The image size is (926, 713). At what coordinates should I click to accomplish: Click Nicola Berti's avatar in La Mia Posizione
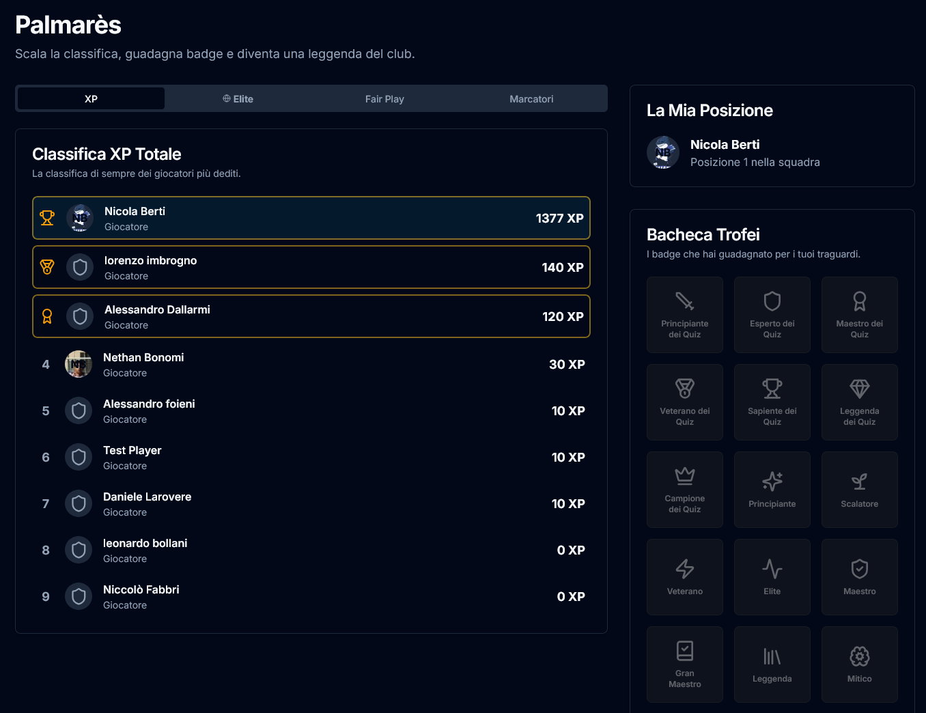[662, 152]
